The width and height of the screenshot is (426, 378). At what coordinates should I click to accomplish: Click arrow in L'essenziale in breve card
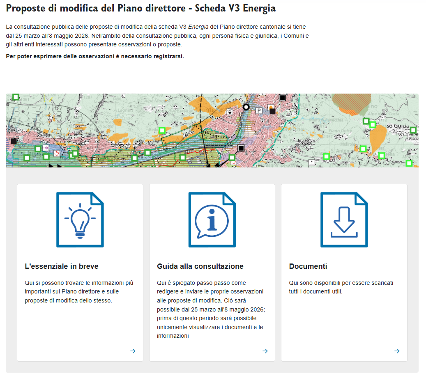click(x=133, y=351)
